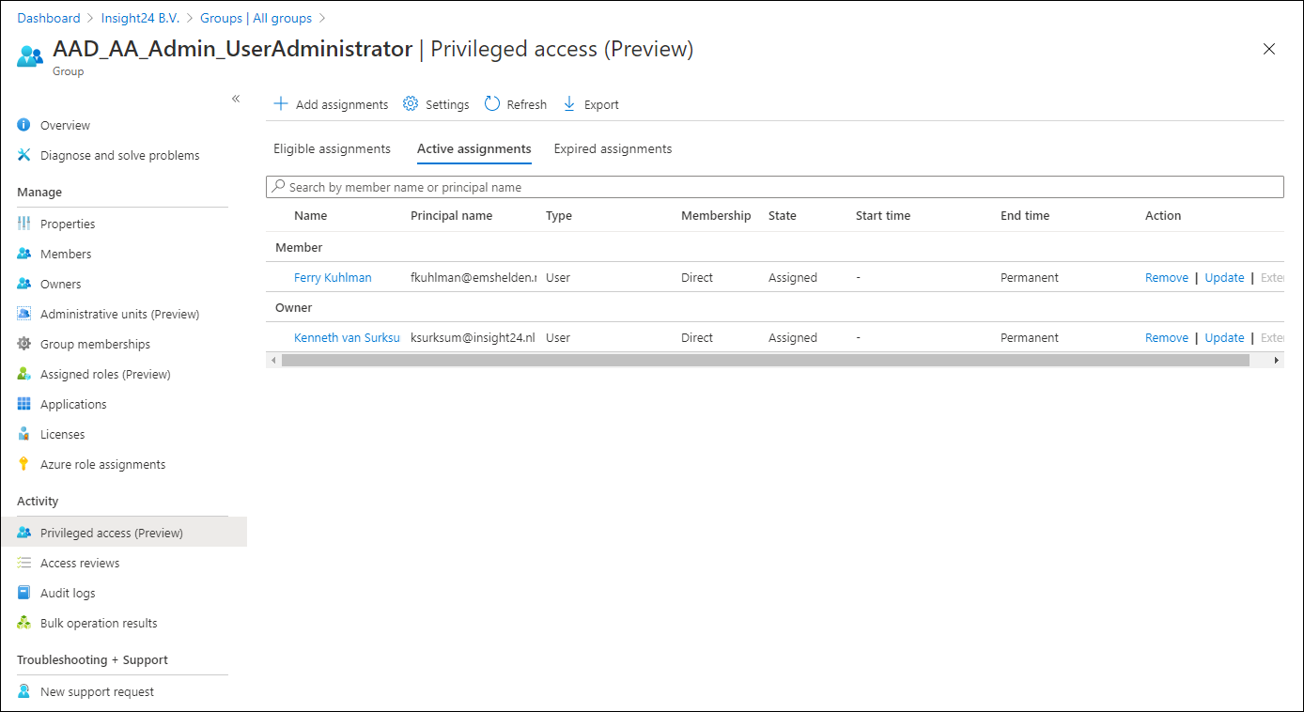
Task: Click the Principal name column header
Action: 451,215
